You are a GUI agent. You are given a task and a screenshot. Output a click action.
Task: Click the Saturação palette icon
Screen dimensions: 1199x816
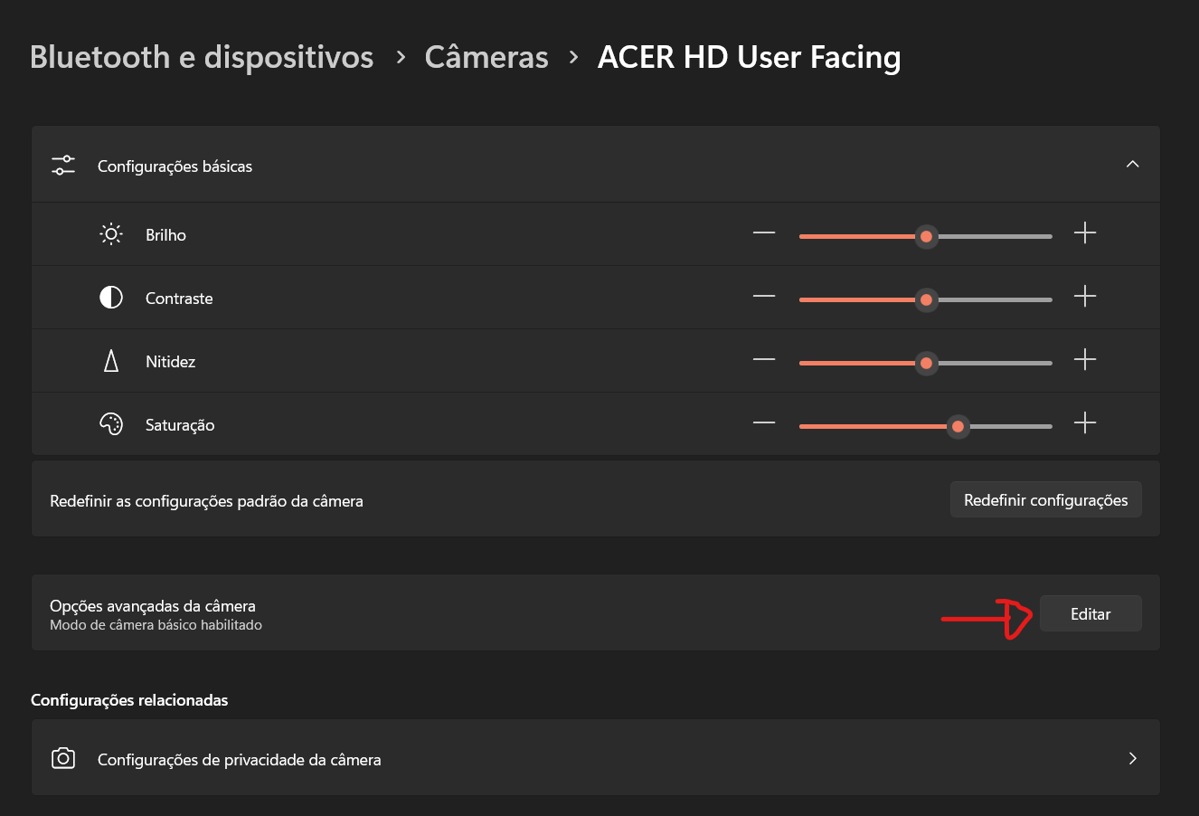pyautogui.click(x=111, y=424)
